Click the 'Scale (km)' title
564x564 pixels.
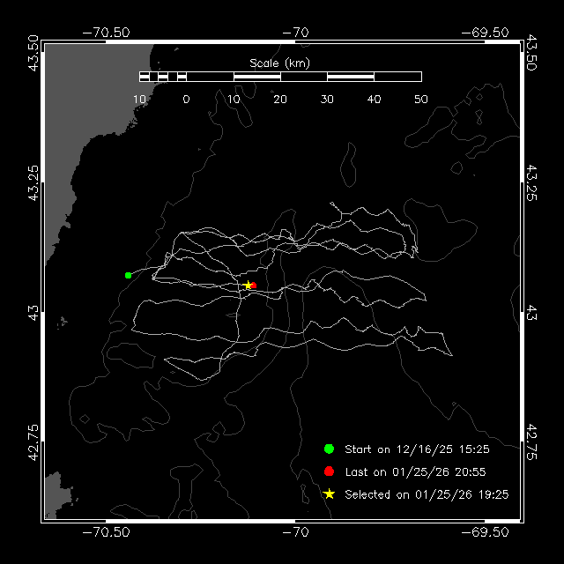coord(279,63)
